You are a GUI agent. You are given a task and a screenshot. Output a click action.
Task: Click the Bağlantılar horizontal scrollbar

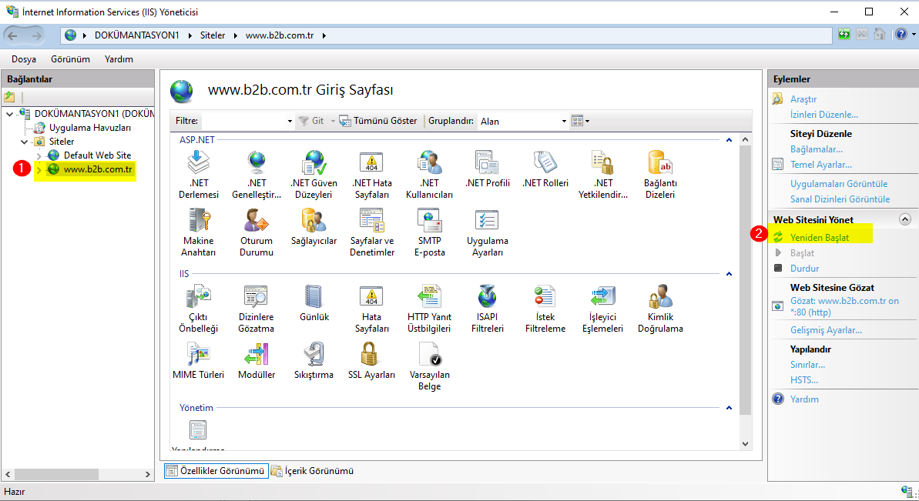click(x=57, y=474)
